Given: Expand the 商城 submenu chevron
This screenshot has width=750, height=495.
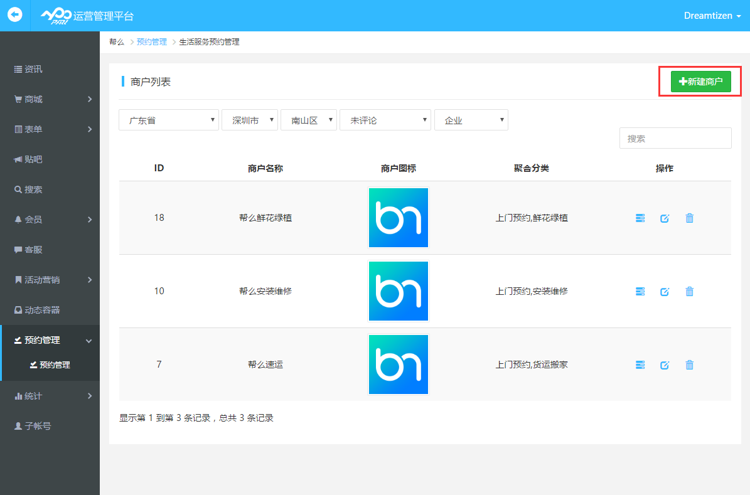Looking at the screenshot, I should coord(90,100).
